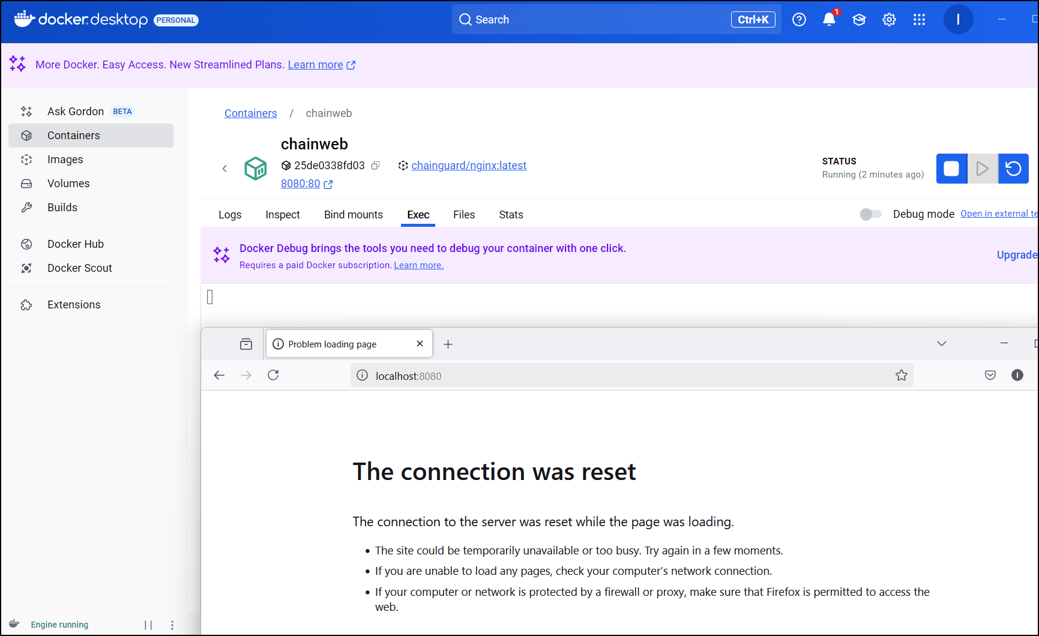
Task: Click the Containers breadcrumb link
Action: 251,113
